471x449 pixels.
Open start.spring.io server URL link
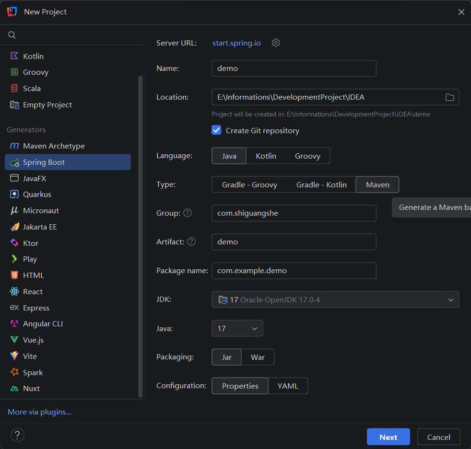(x=236, y=43)
